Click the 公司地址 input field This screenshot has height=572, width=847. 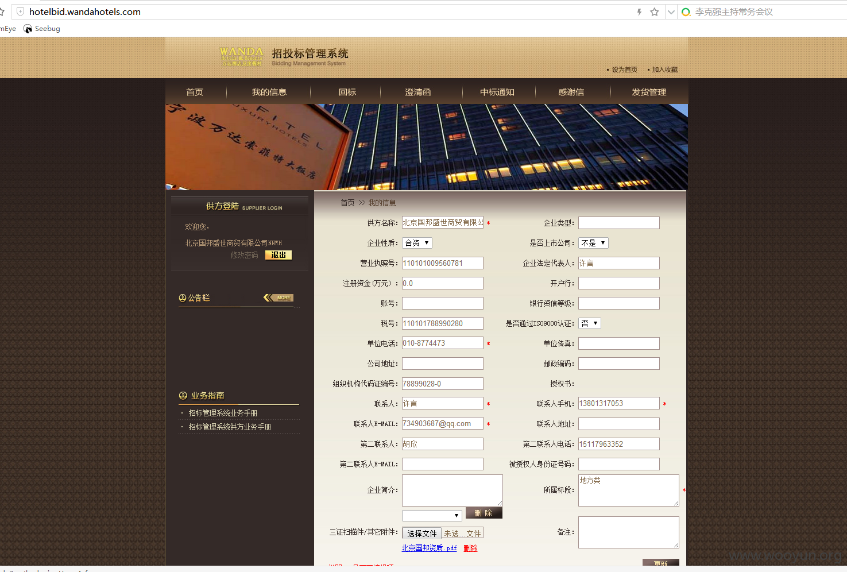click(x=443, y=364)
